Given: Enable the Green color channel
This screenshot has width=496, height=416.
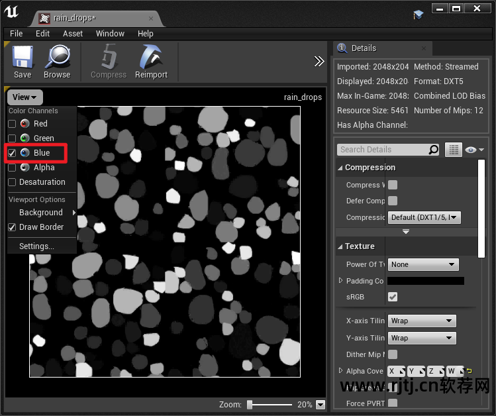Looking at the screenshot, I should [12, 138].
